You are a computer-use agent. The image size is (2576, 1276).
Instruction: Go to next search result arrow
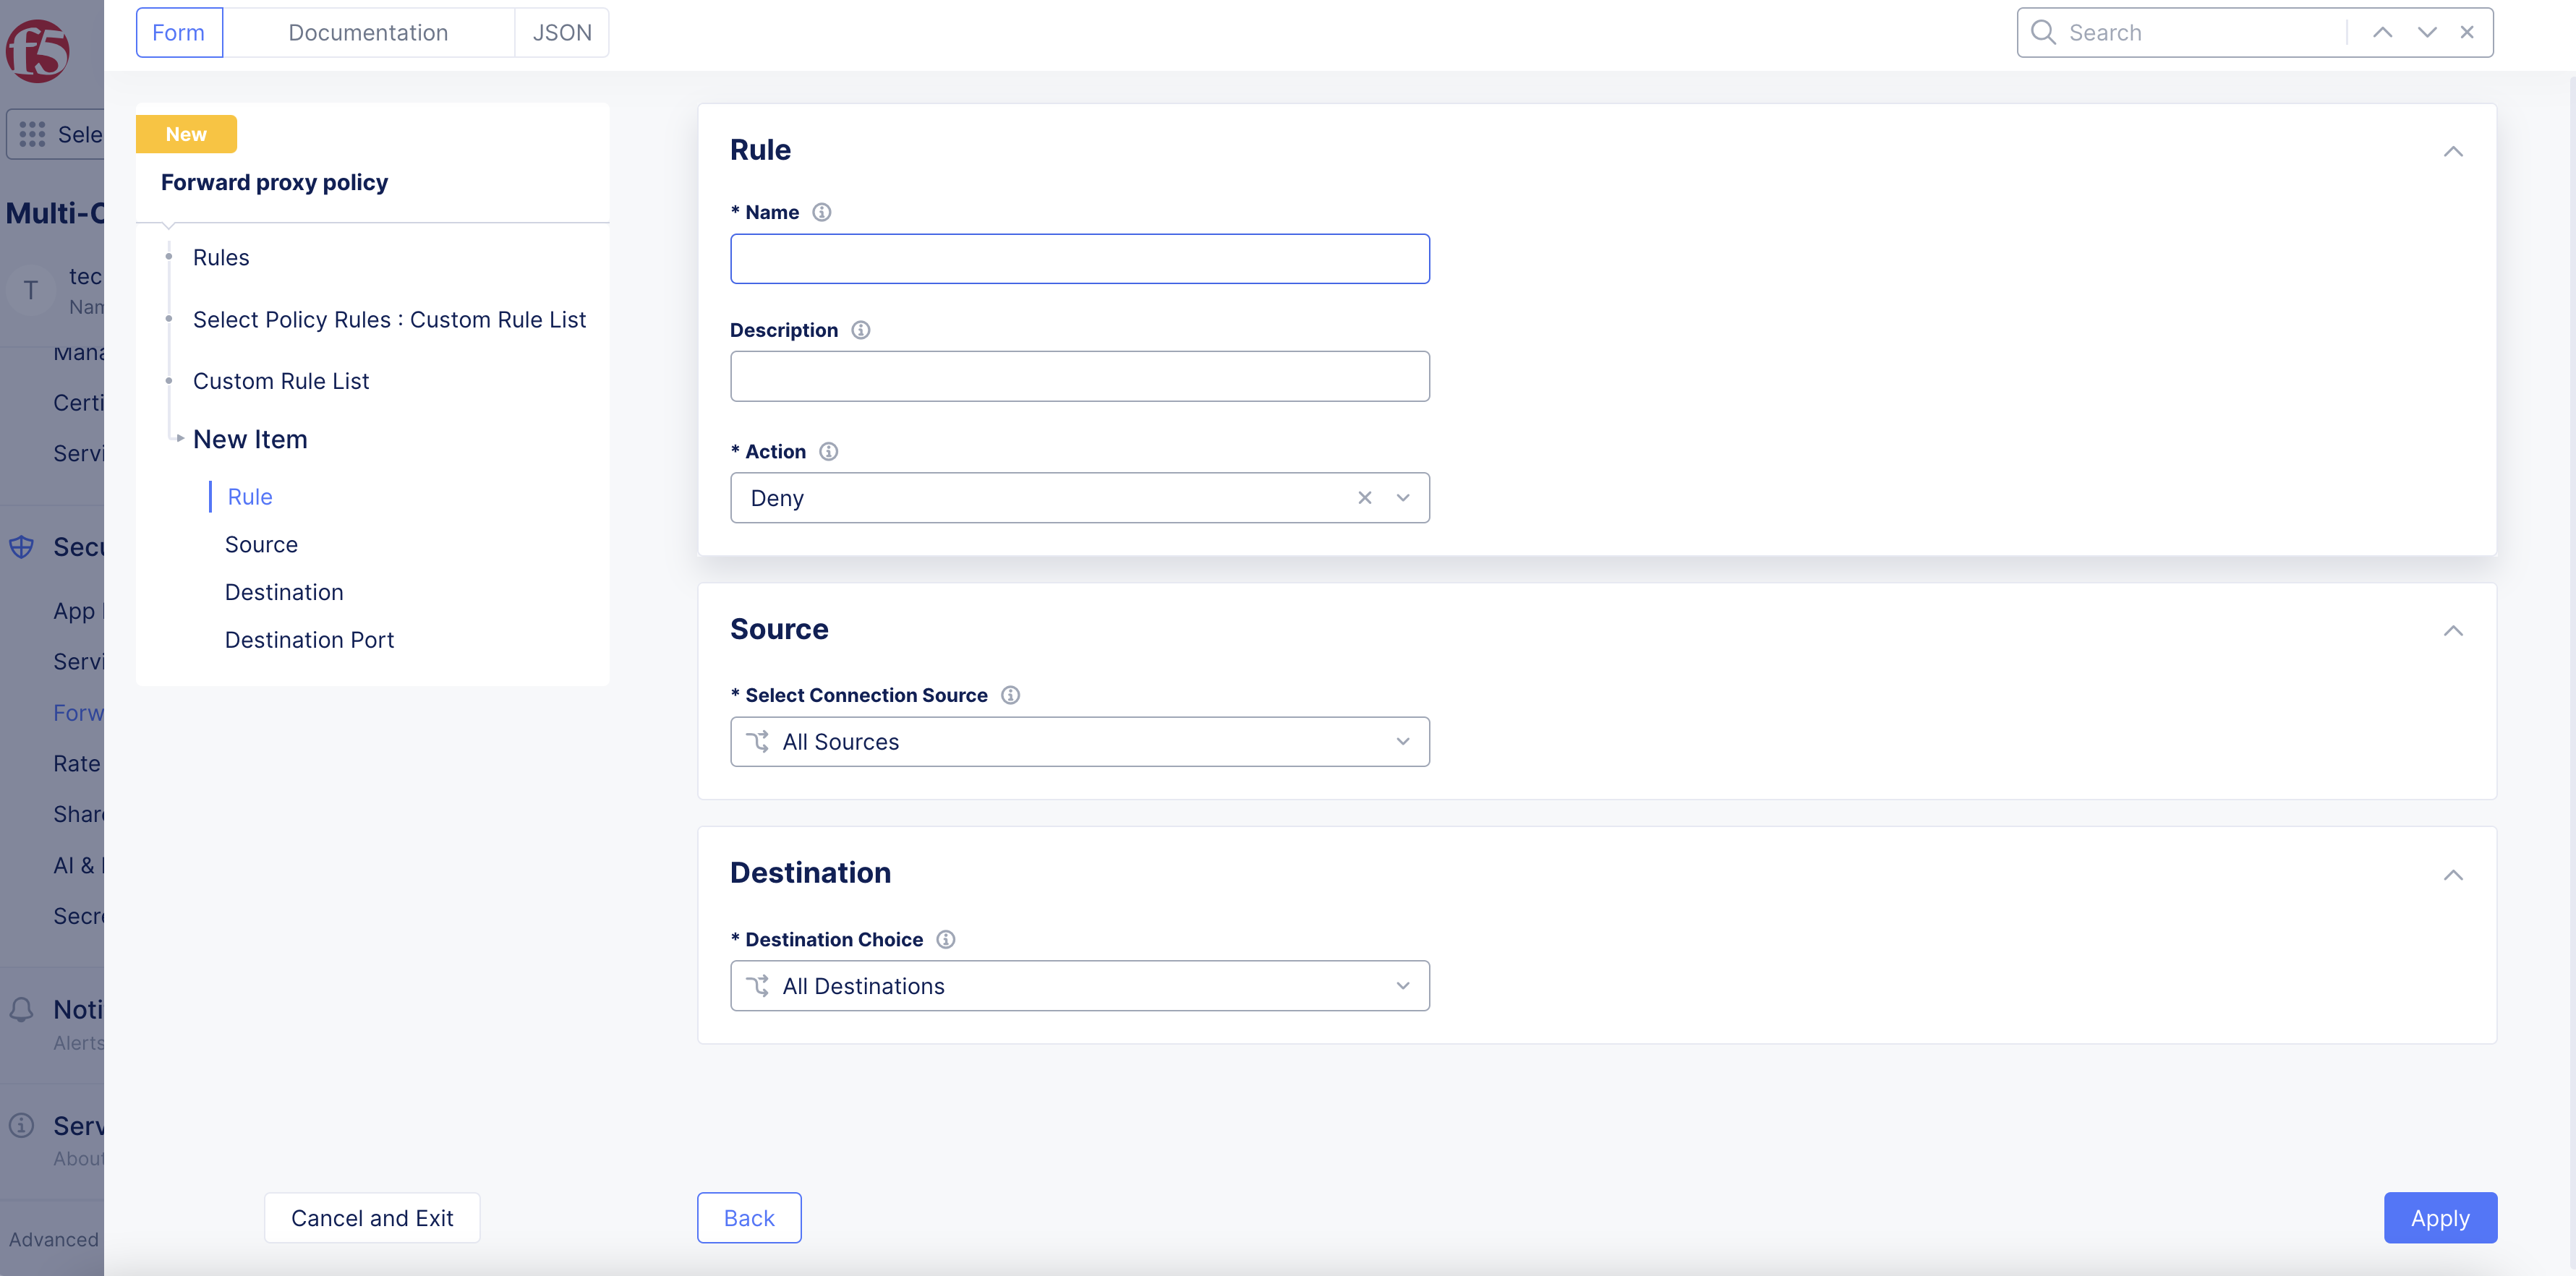2426,33
